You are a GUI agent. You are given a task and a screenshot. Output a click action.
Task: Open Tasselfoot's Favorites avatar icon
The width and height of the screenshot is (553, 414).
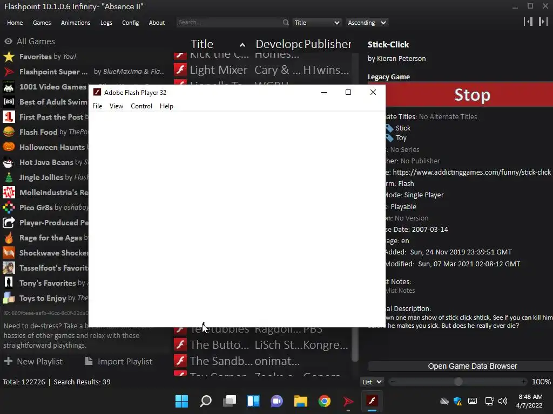click(9, 268)
